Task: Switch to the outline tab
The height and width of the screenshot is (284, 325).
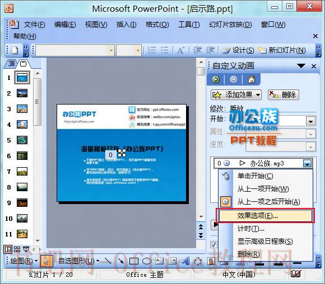Action: pyautogui.click(x=11, y=63)
